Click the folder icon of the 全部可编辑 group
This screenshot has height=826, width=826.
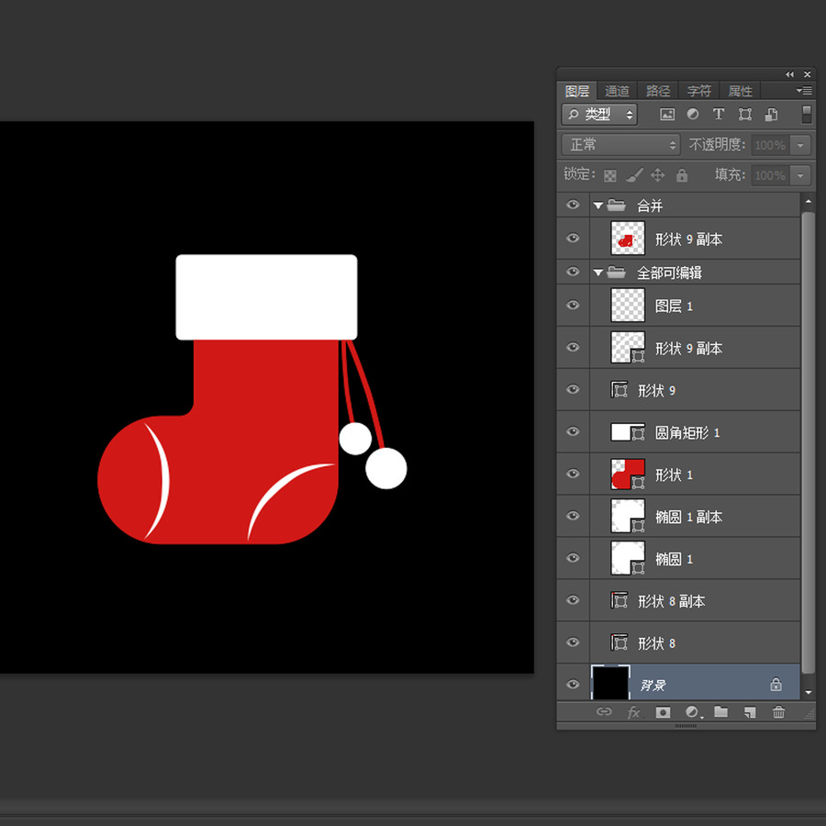(616, 273)
